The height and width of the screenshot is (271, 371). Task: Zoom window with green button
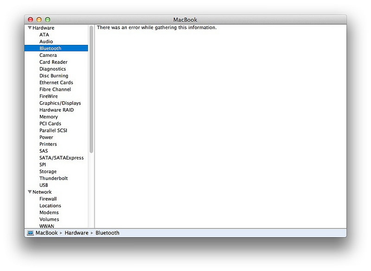[x=48, y=19]
